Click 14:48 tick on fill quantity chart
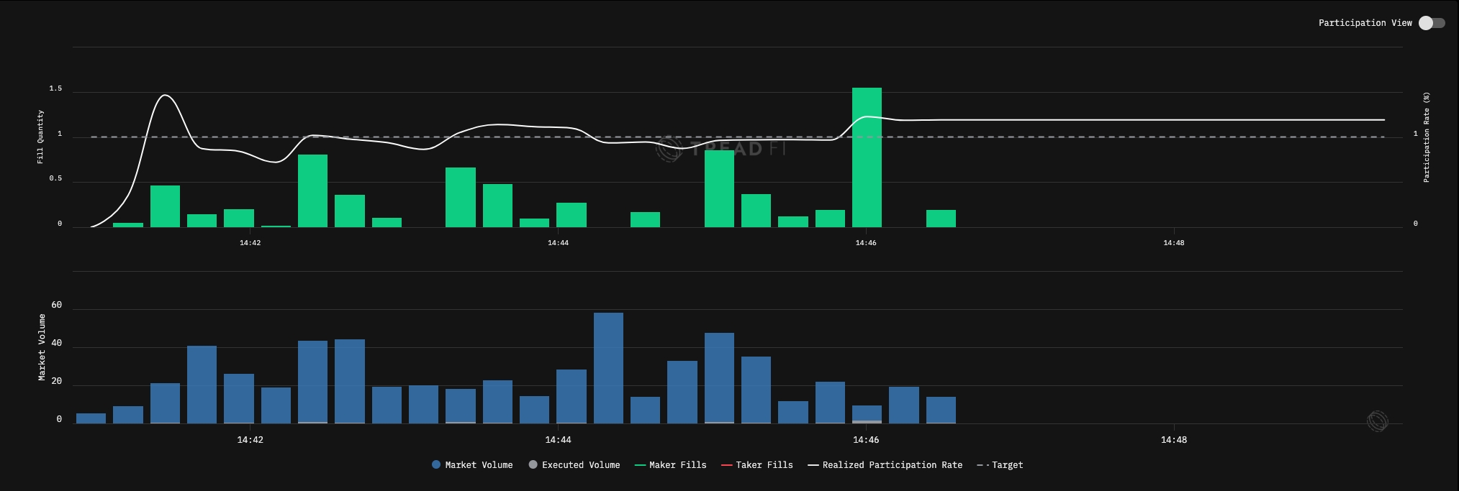 click(x=1173, y=243)
